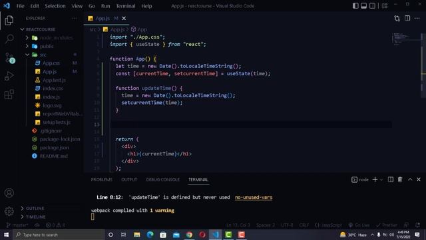The image size is (426, 240).
Task: Switch to the Output panel tab
Action: click(129, 179)
